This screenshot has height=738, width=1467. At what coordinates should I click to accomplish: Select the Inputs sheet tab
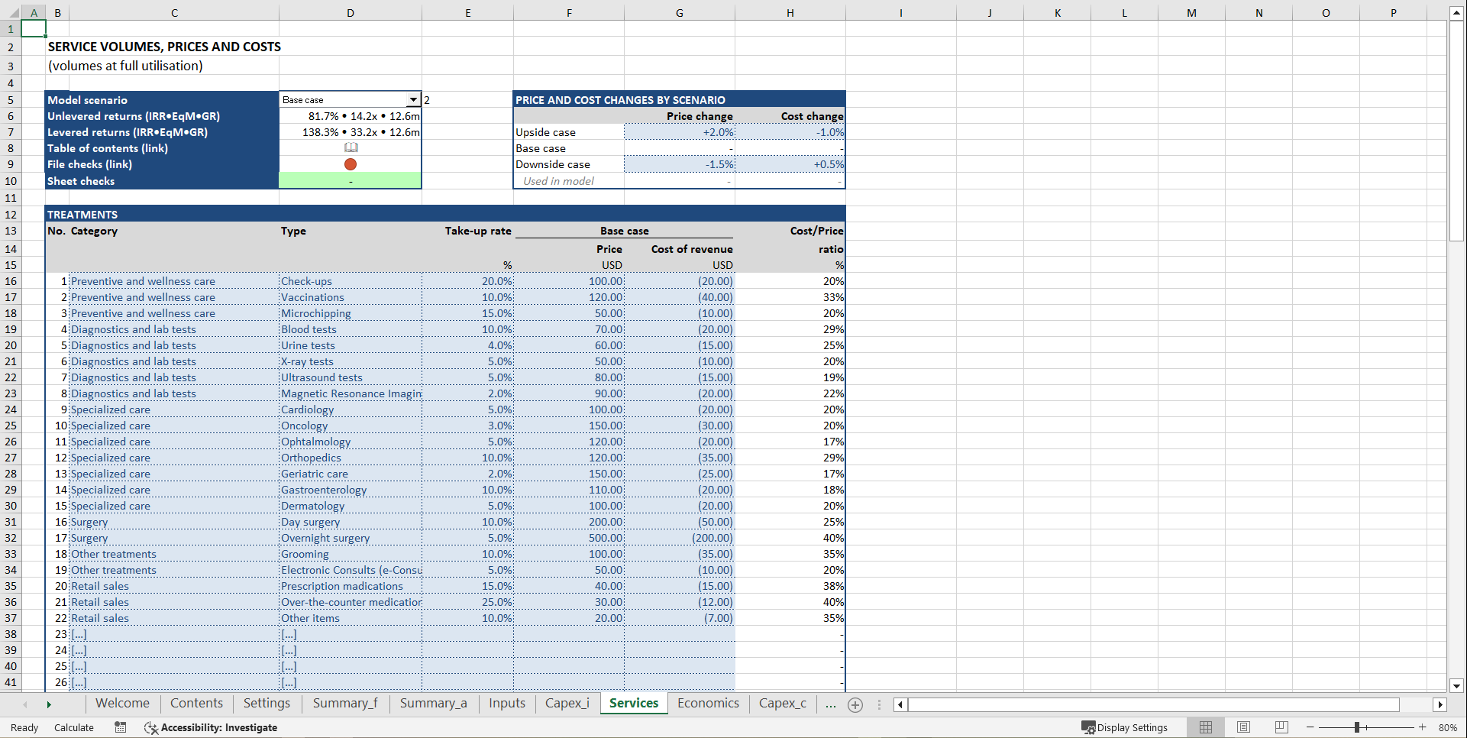pos(506,703)
